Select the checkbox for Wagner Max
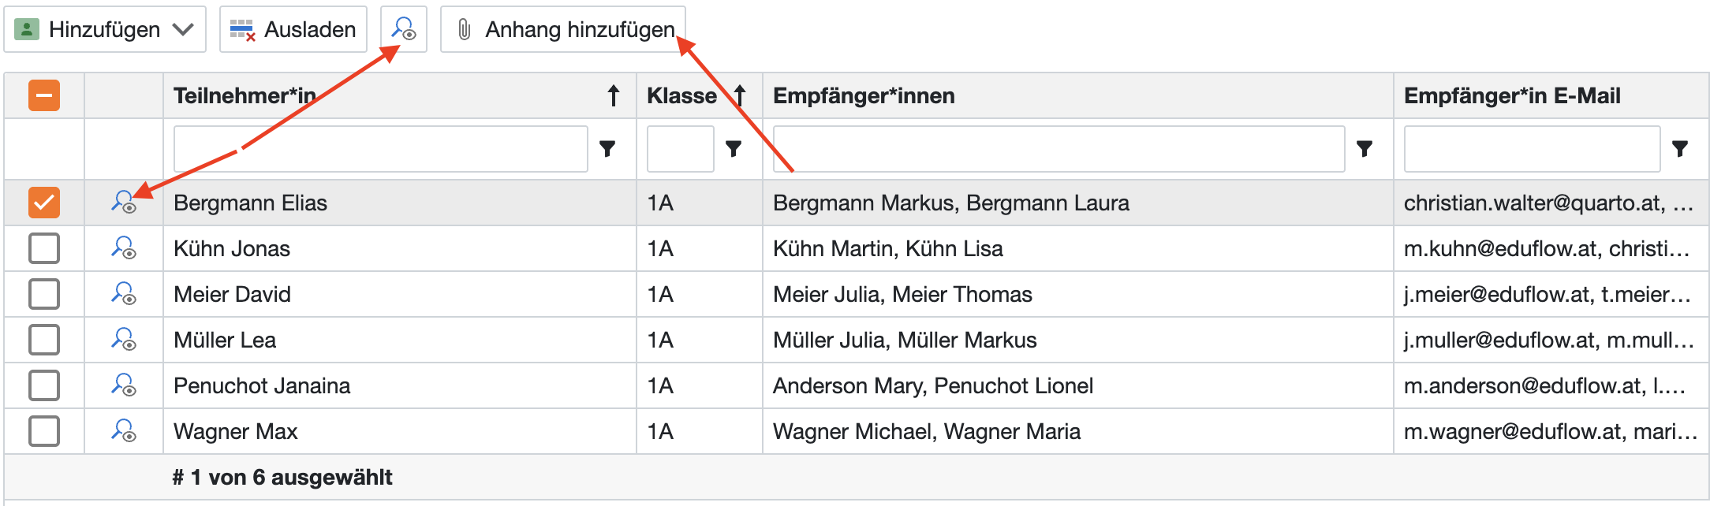The width and height of the screenshot is (1710, 506). point(44,431)
